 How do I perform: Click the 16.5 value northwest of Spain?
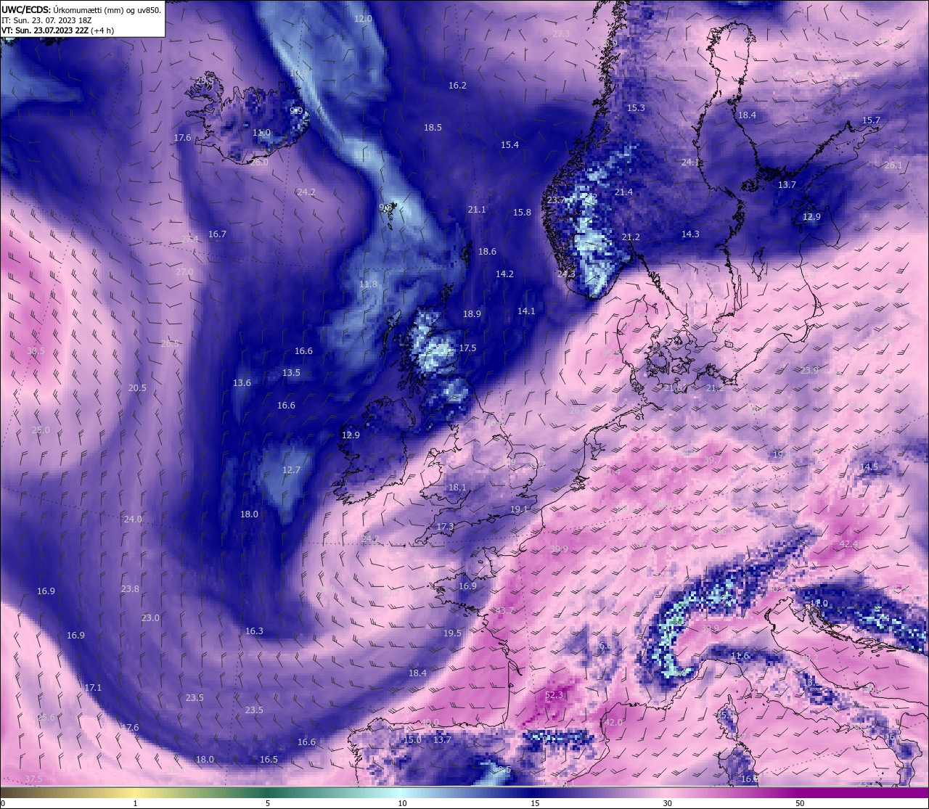click(269, 759)
